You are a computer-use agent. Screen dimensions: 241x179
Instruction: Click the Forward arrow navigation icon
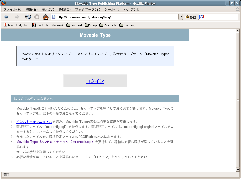pos(17,17)
